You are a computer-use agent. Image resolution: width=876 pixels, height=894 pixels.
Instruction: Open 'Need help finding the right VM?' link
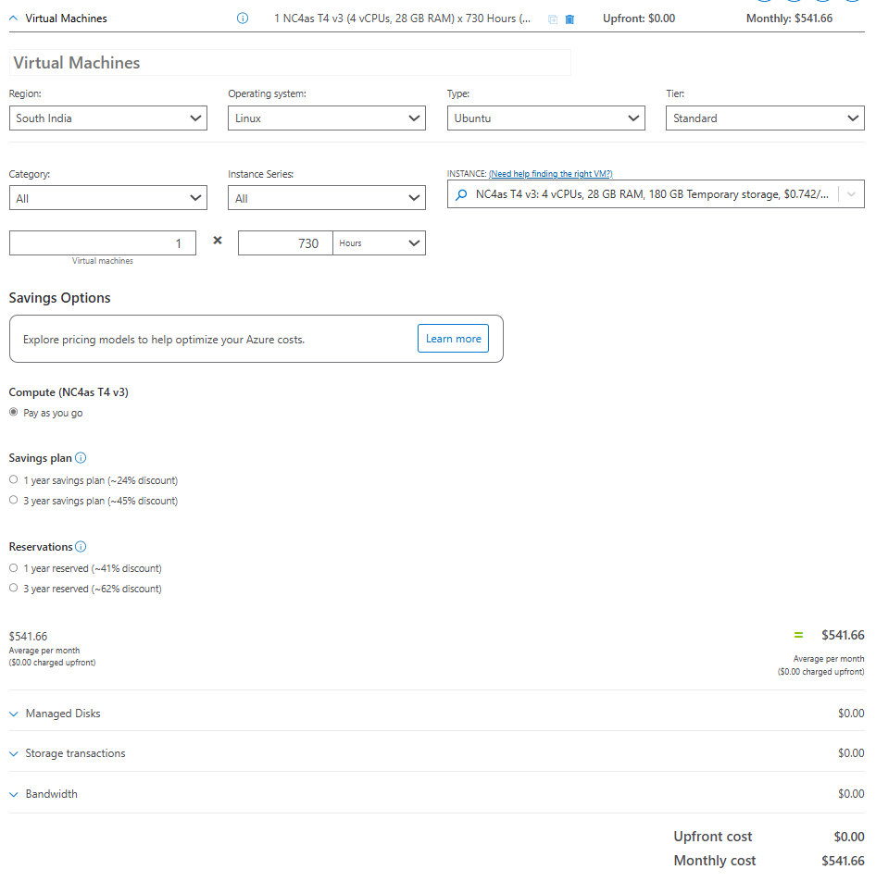[551, 174]
